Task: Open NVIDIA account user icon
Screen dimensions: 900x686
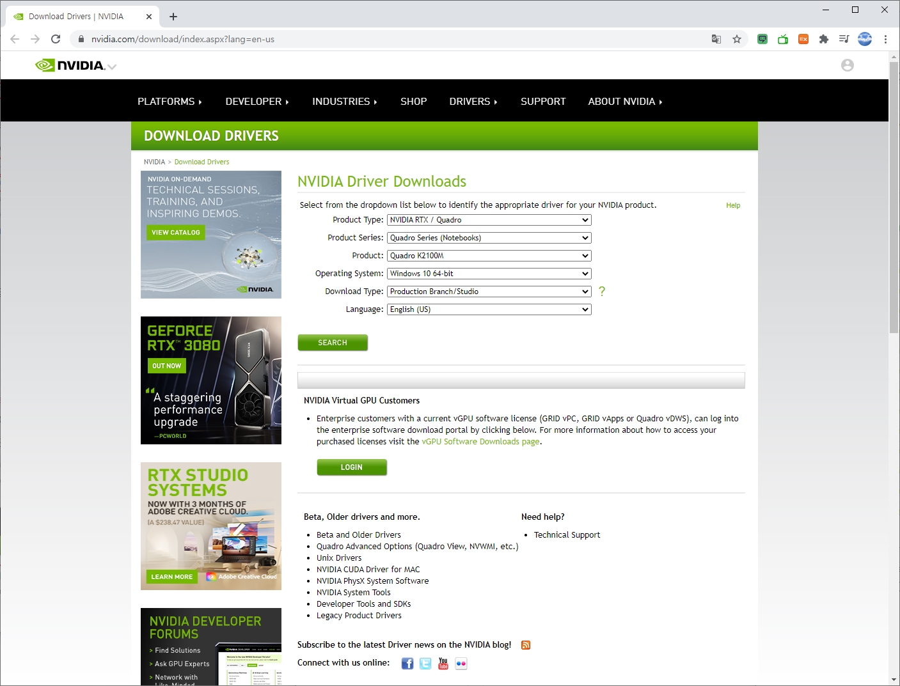Action: point(848,65)
